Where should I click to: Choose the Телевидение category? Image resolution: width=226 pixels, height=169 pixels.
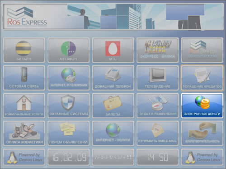[158, 78]
